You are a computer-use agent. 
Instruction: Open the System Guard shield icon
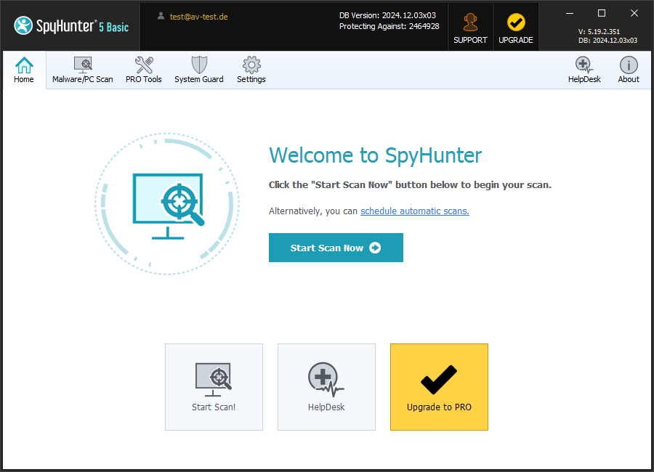pos(199,65)
